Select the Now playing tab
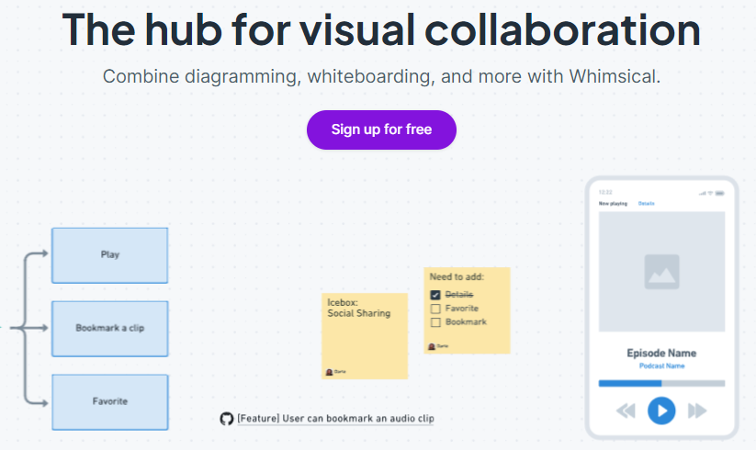This screenshot has width=756, height=450. click(x=613, y=203)
